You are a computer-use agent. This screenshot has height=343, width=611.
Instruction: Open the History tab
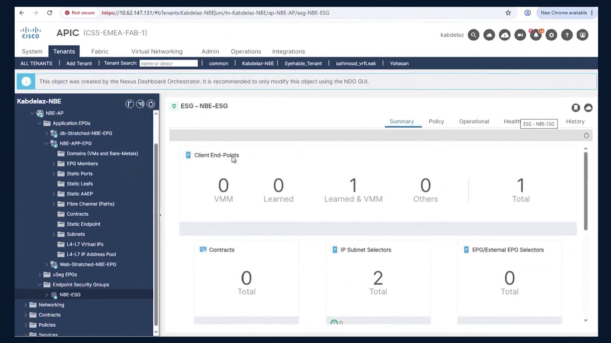pyautogui.click(x=575, y=122)
